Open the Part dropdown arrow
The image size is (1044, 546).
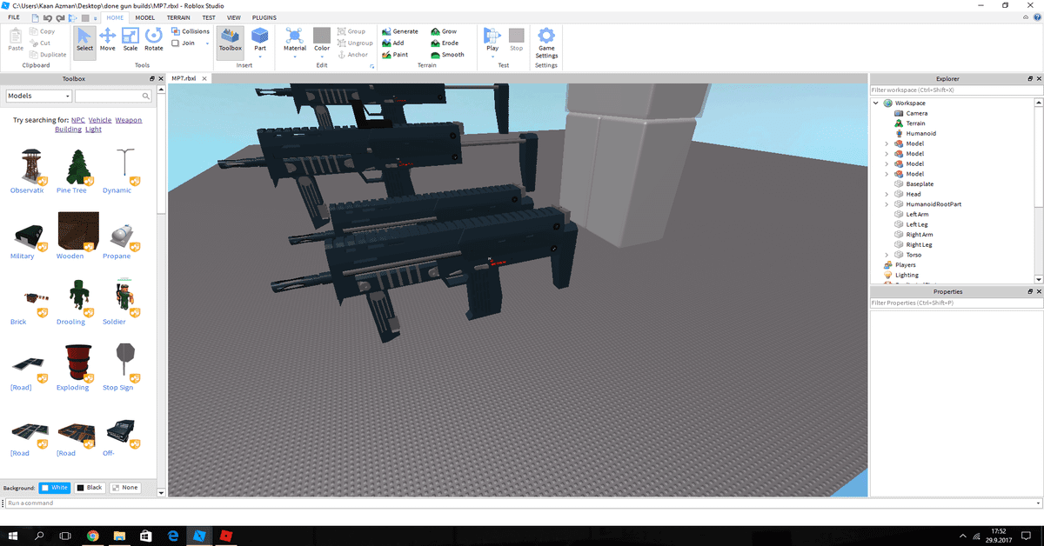pyautogui.click(x=259, y=57)
